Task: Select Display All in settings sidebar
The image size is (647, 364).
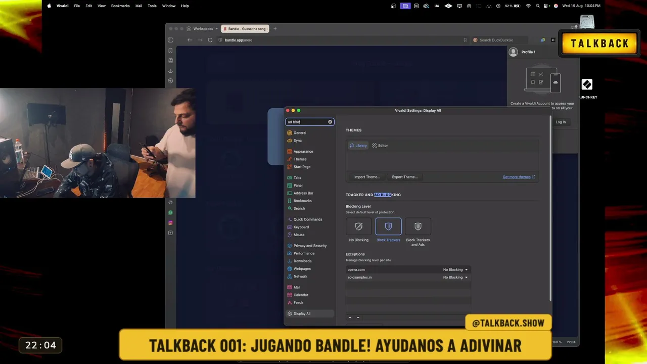Action: 309,313
